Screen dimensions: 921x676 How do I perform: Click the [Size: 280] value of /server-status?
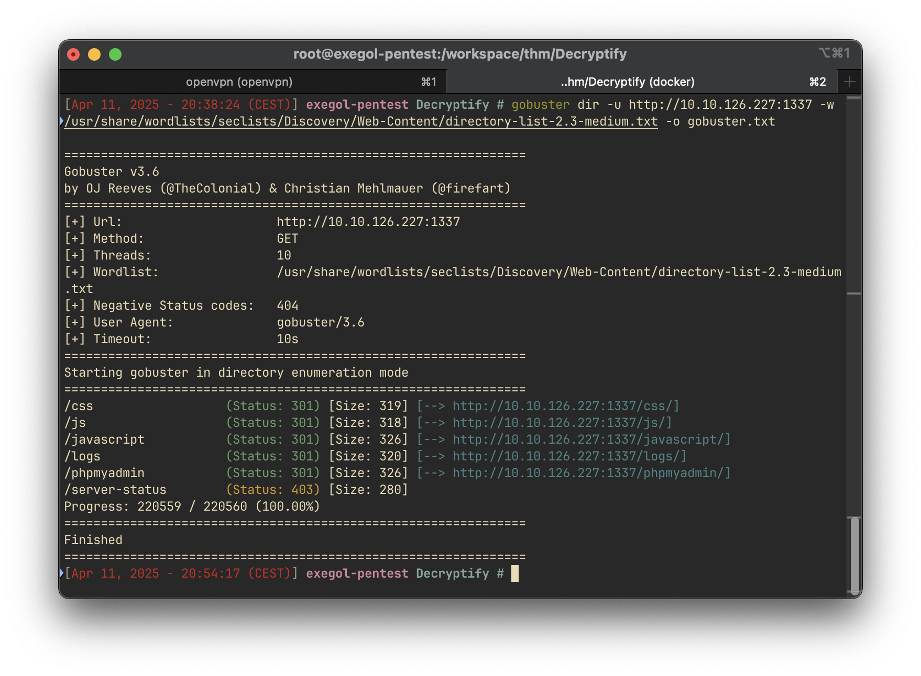point(368,490)
